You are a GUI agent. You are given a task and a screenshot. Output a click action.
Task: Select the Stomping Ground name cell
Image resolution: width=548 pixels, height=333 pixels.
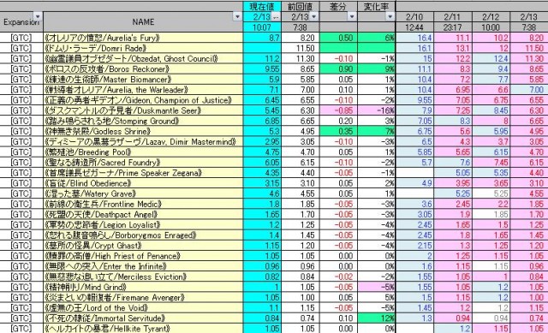click(143, 121)
